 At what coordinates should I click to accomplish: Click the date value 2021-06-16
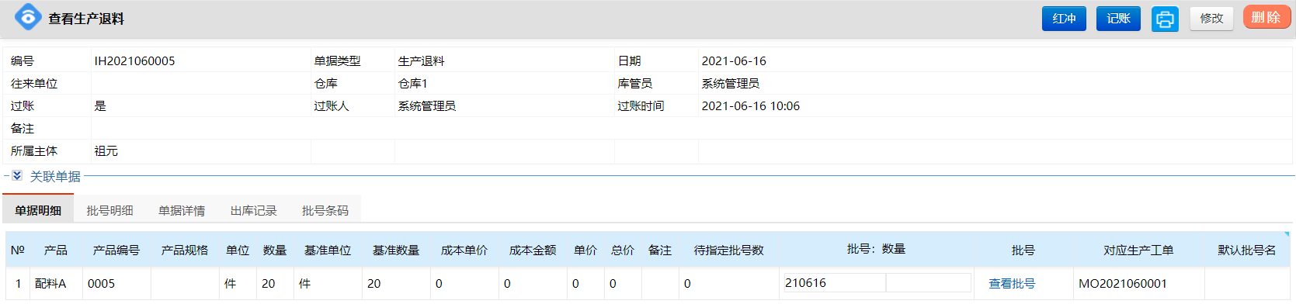(734, 61)
